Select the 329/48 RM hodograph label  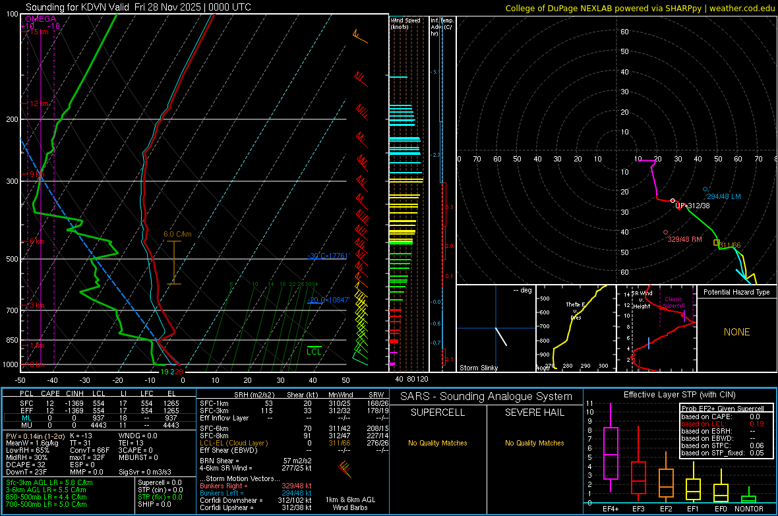click(685, 239)
